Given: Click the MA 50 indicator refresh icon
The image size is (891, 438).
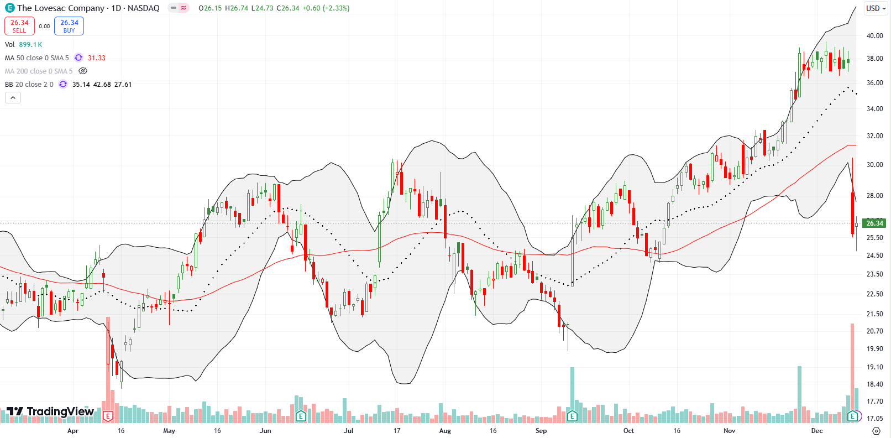Looking at the screenshot, I should coord(78,58).
